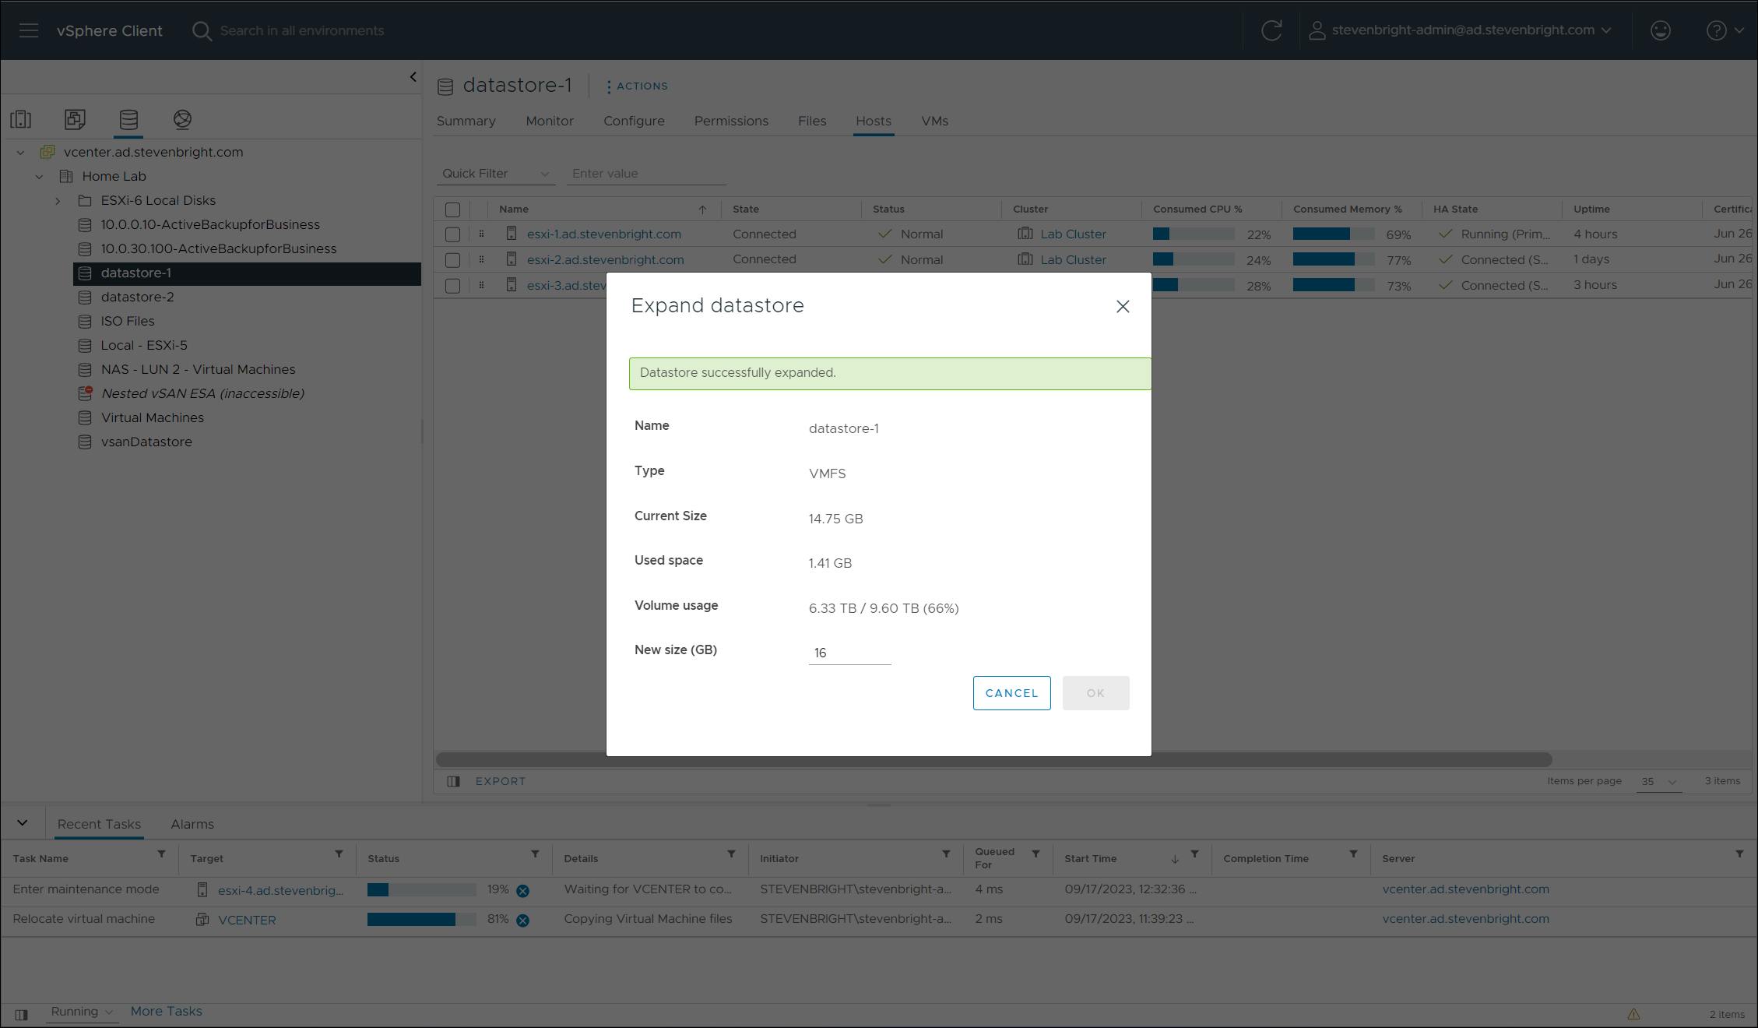Viewport: 1758px width, 1028px height.
Task: Open the VMs and Templates inventory icon
Action: click(x=75, y=119)
